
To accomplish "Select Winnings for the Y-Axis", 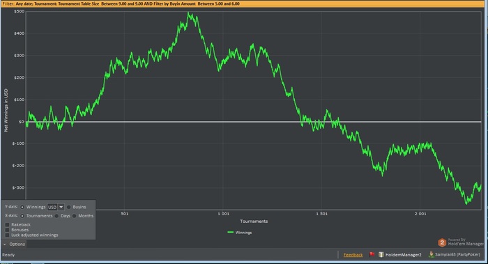I will point(22,207).
